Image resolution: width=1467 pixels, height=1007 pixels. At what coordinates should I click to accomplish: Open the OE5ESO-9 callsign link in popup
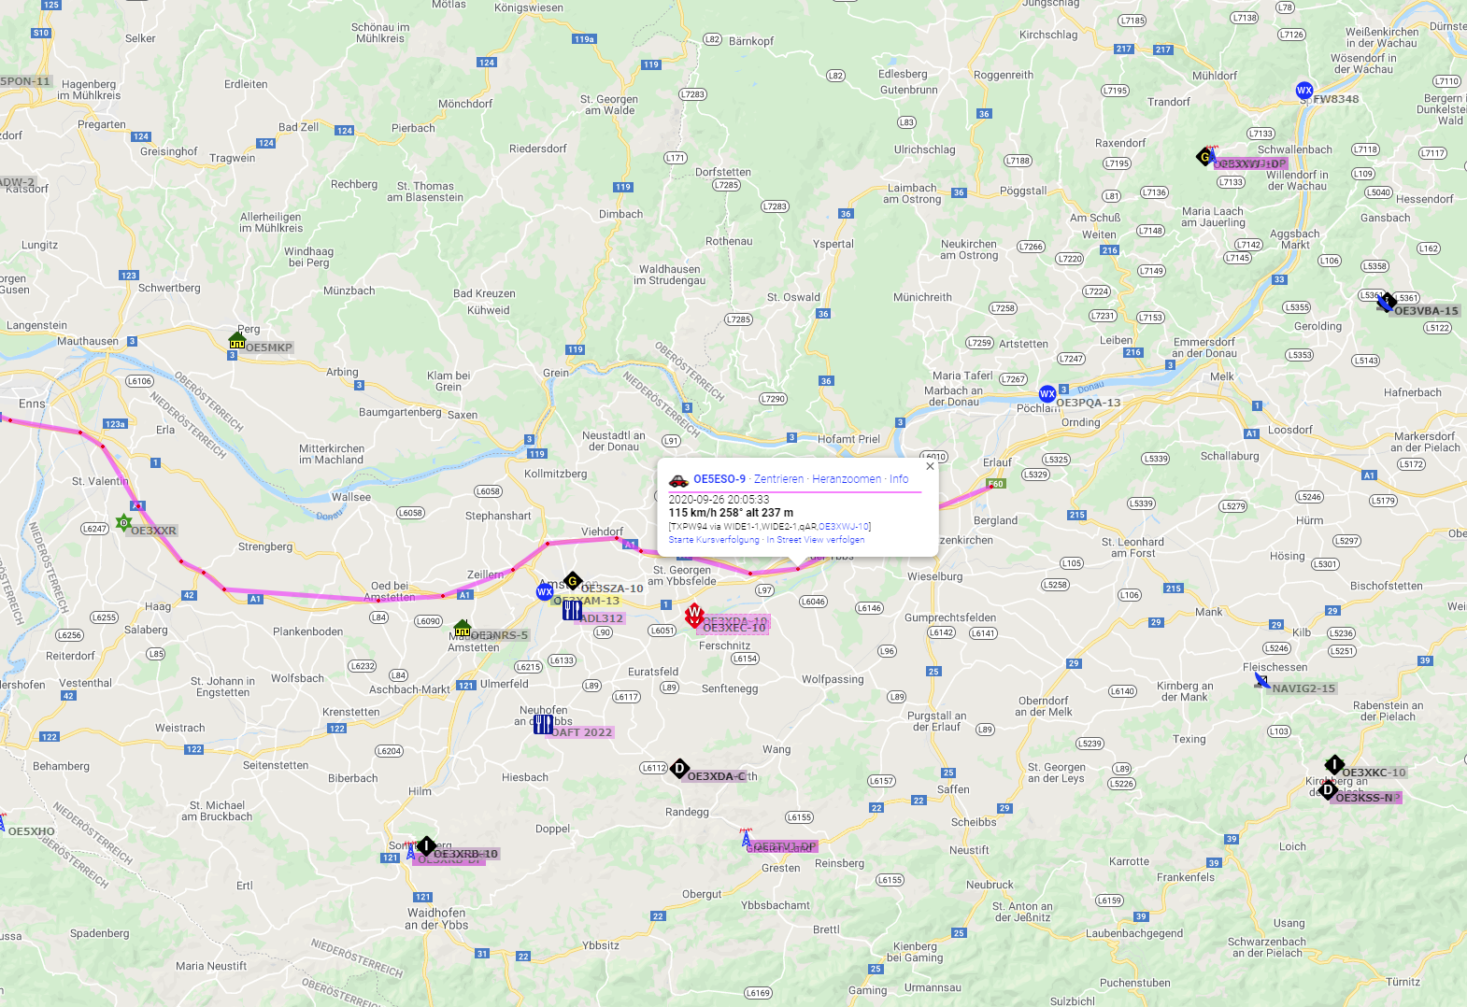pyautogui.click(x=719, y=479)
